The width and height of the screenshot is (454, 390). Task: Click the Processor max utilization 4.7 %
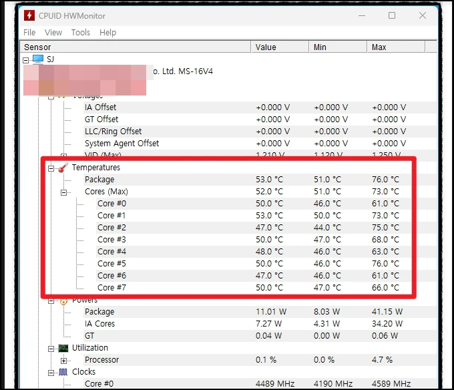(x=382, y=360)
